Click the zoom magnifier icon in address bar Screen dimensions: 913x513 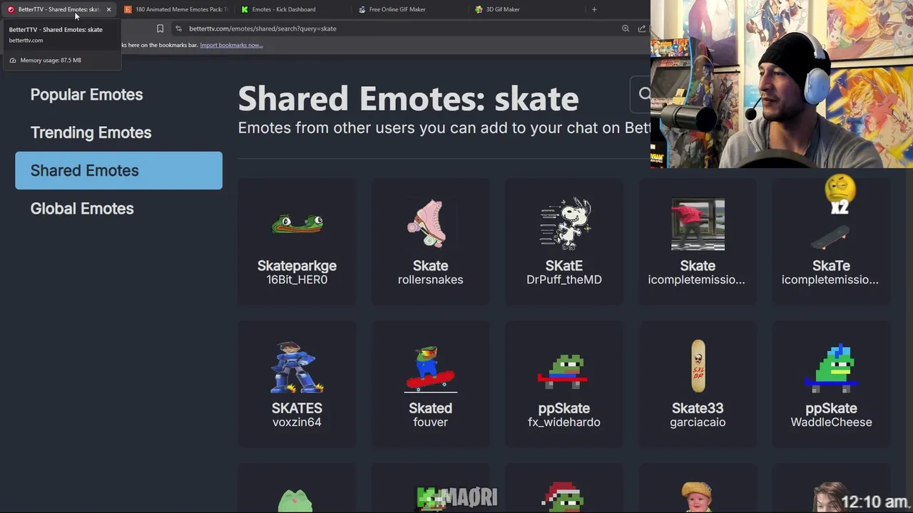626,28
